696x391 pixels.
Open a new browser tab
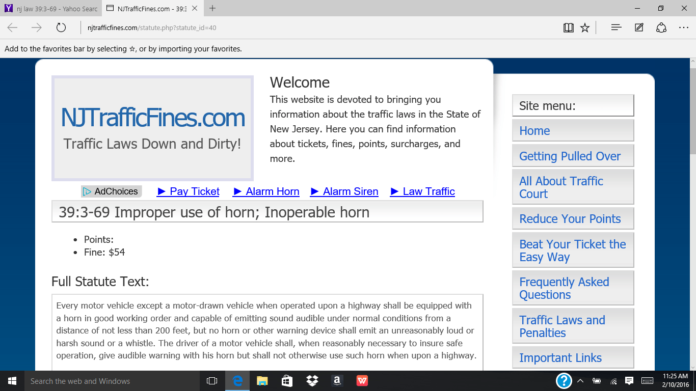click(212, 8)
